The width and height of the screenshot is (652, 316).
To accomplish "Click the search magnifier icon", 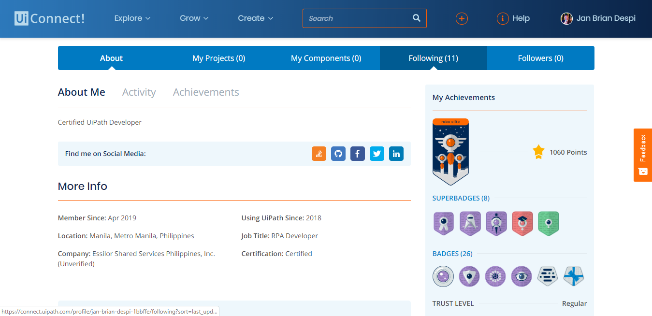I will click(x=417, y=18).
